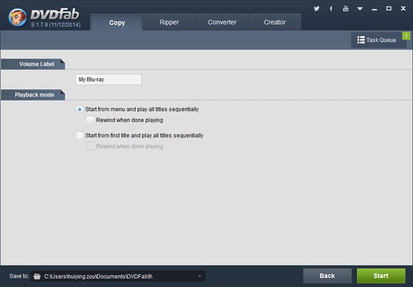Open the title bar dropdown menu arrow
413x287 pixels.
point(360,9)
